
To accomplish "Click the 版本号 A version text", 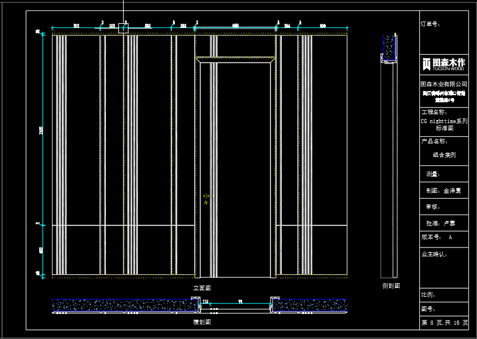I will [x=437, y=237].
